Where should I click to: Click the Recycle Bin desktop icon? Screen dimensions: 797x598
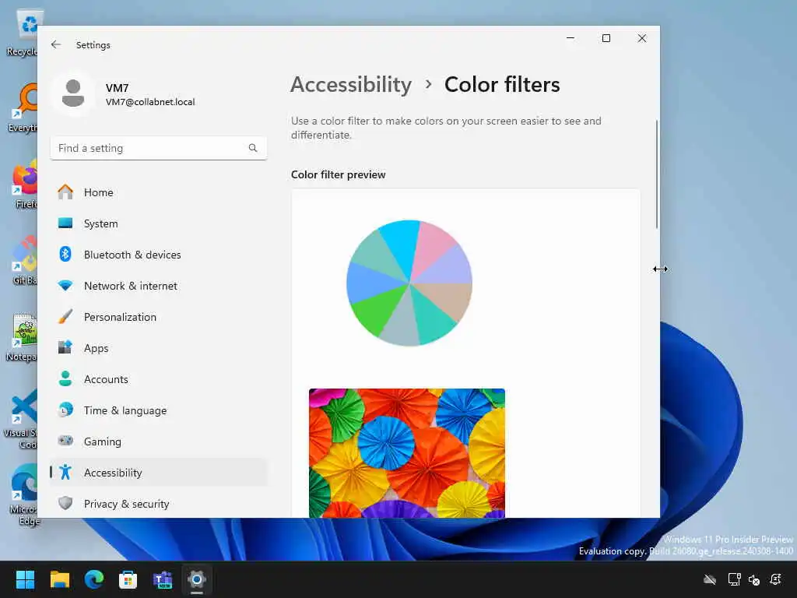[23, 33]
